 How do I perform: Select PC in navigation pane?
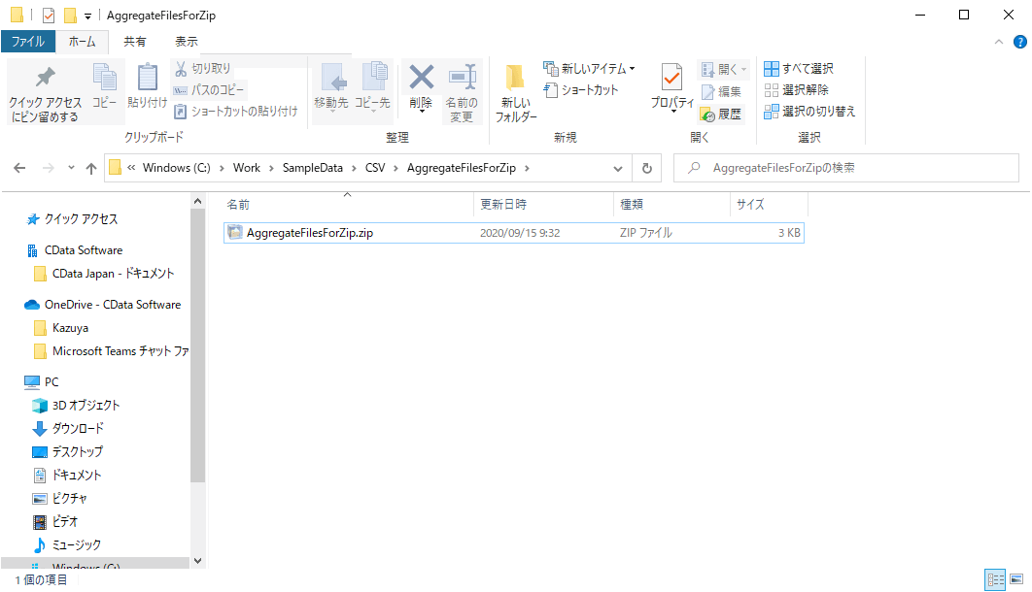42,381
